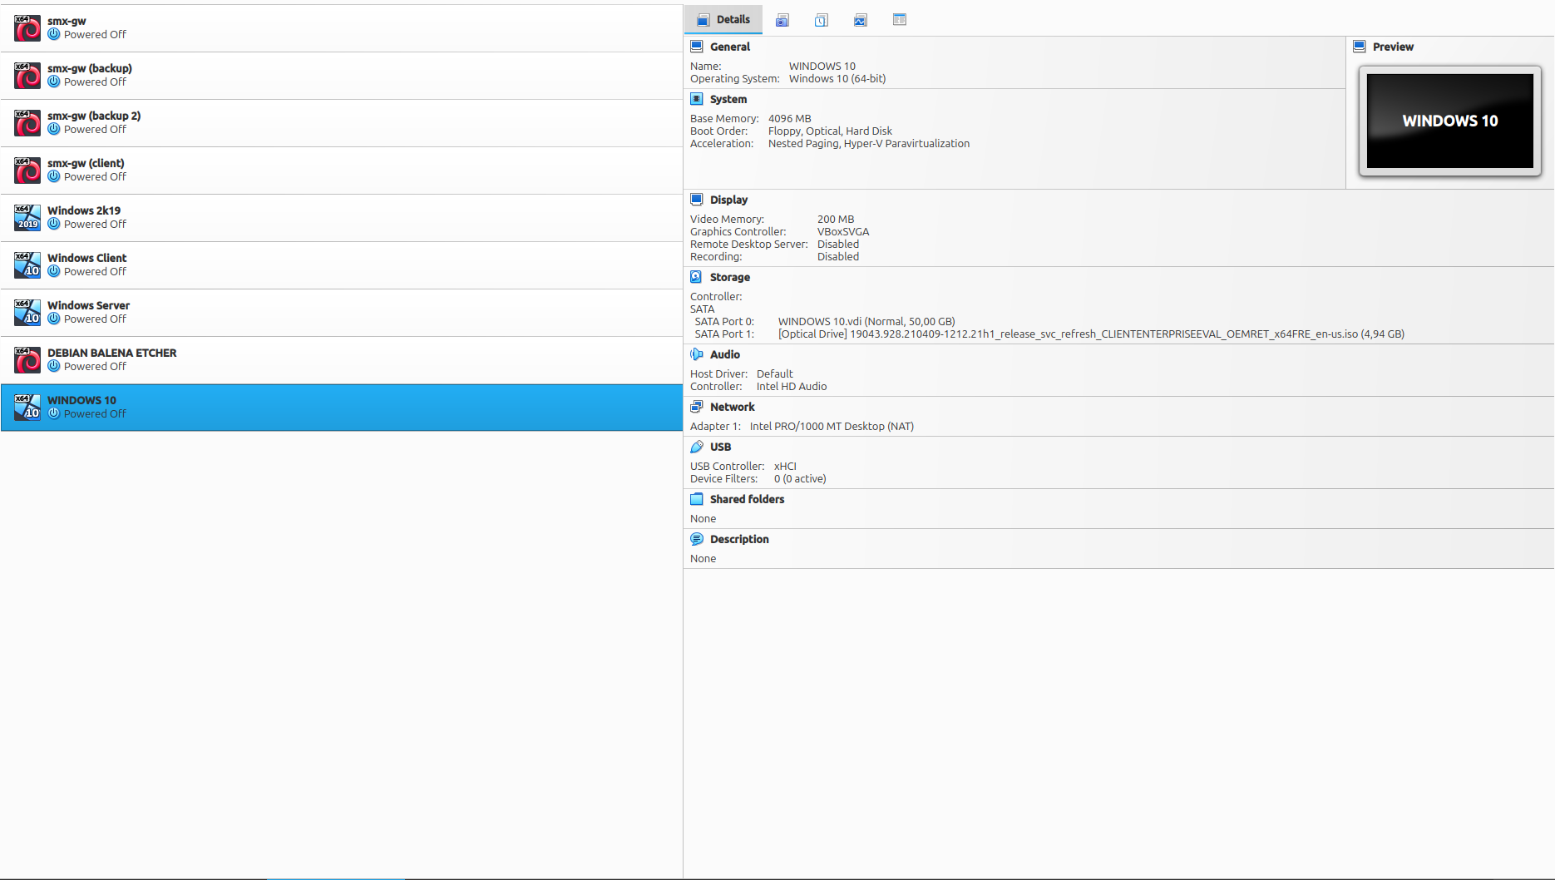Click the Description section icon

(697, 539)
